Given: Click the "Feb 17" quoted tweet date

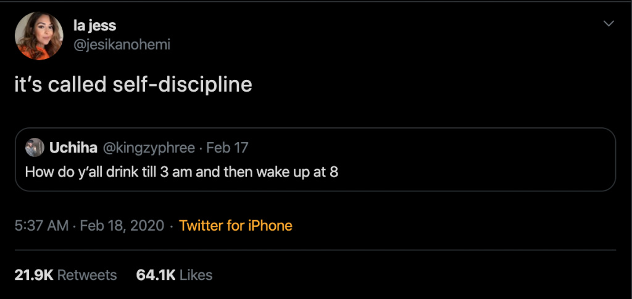Looking at the screenshot, I should [227, 148].
